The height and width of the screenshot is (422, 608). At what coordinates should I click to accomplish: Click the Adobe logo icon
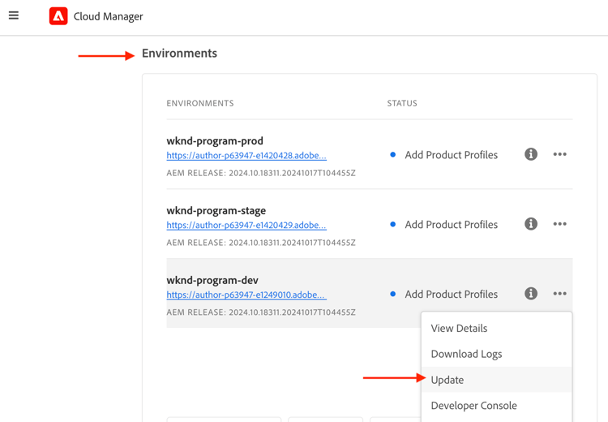(58, 15)
